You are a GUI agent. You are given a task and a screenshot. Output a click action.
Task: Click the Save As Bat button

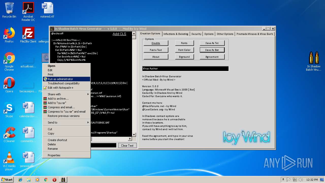pos(212,50)
